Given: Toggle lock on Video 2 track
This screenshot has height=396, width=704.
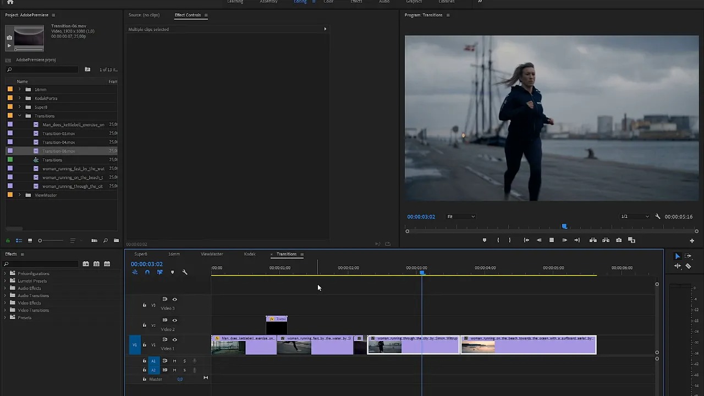Looking at the screenshot, I should 145,325.
